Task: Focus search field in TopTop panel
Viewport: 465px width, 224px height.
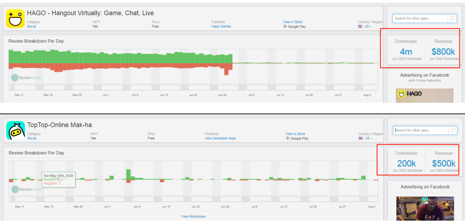Action: tap(421, 130)
